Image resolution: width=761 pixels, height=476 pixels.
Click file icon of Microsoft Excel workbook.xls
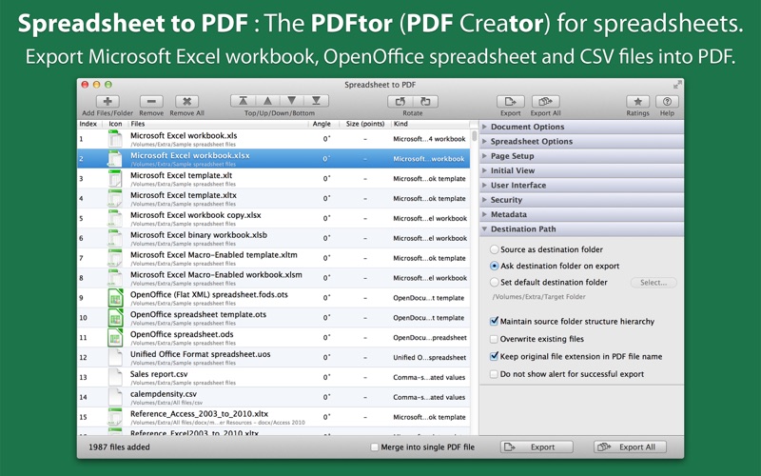coord(115,139)
